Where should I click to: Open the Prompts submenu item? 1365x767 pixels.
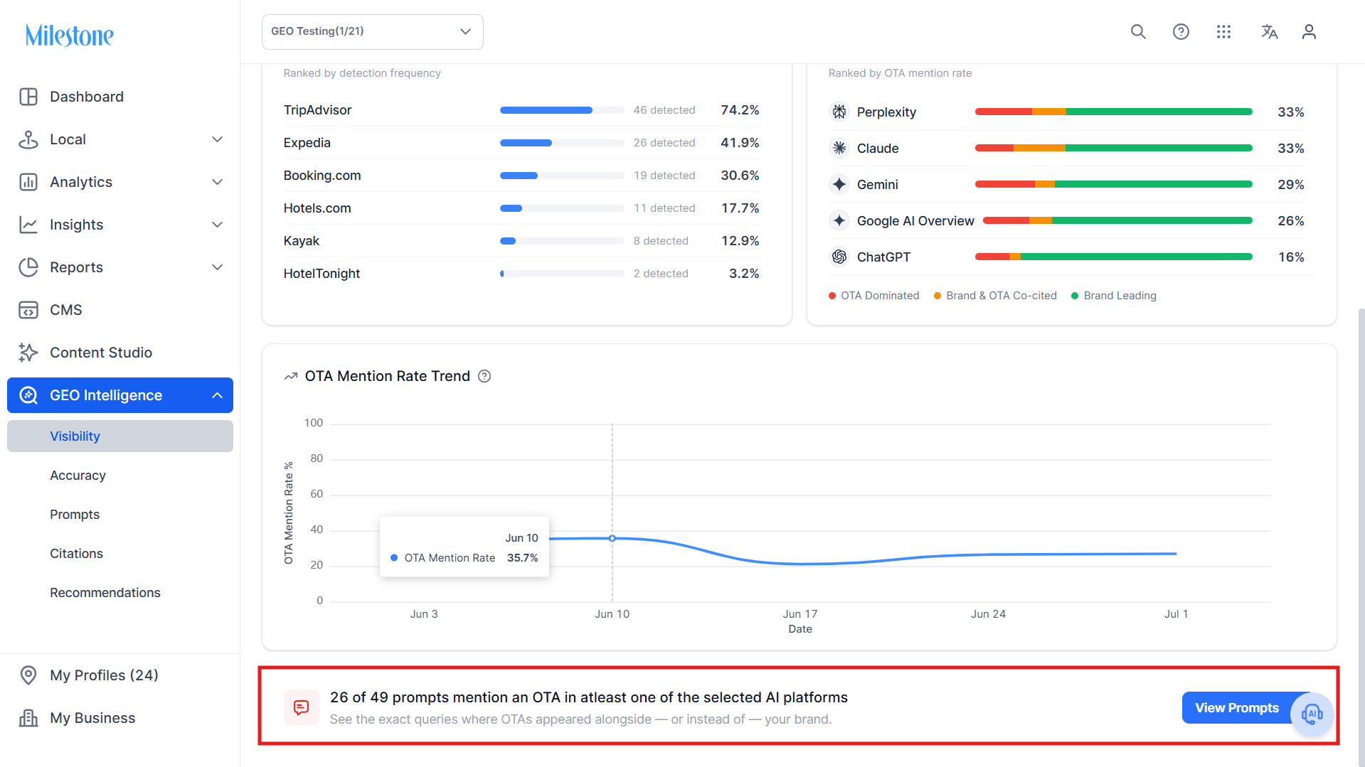(75, 515)
